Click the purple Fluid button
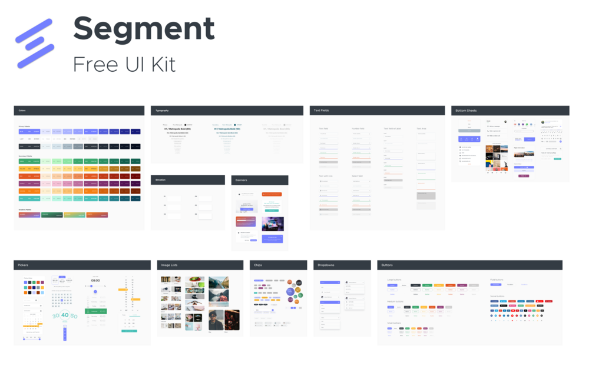The width and height of the screenshot is (592, 366). click(x=496, y=284)
